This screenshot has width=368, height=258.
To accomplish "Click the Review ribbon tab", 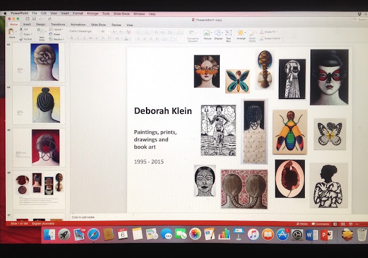I will tap(116, 25).
